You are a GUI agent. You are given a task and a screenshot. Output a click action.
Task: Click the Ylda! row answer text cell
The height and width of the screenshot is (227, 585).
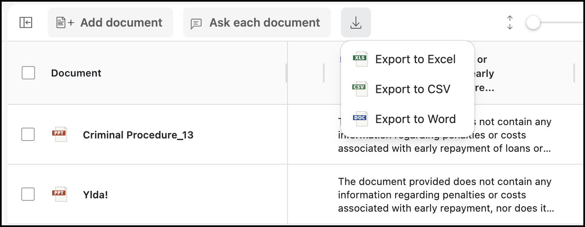(446, 195)
